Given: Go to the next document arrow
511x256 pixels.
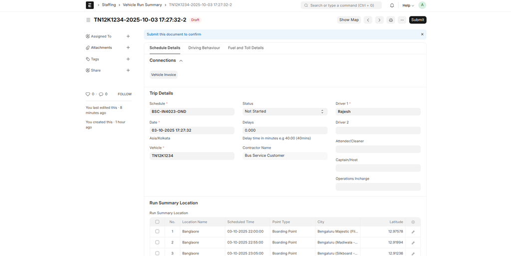Looking at the screenshot, I should (x=379, y=20).
